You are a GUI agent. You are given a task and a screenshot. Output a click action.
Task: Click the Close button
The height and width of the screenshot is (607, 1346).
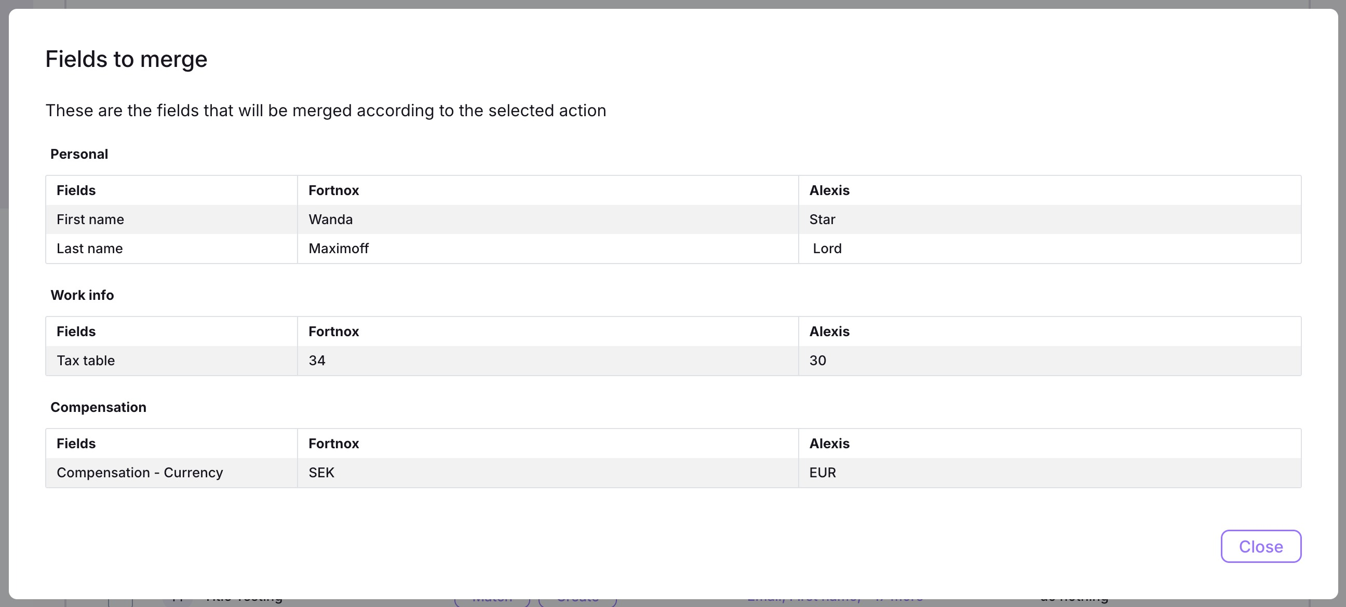1260,546
